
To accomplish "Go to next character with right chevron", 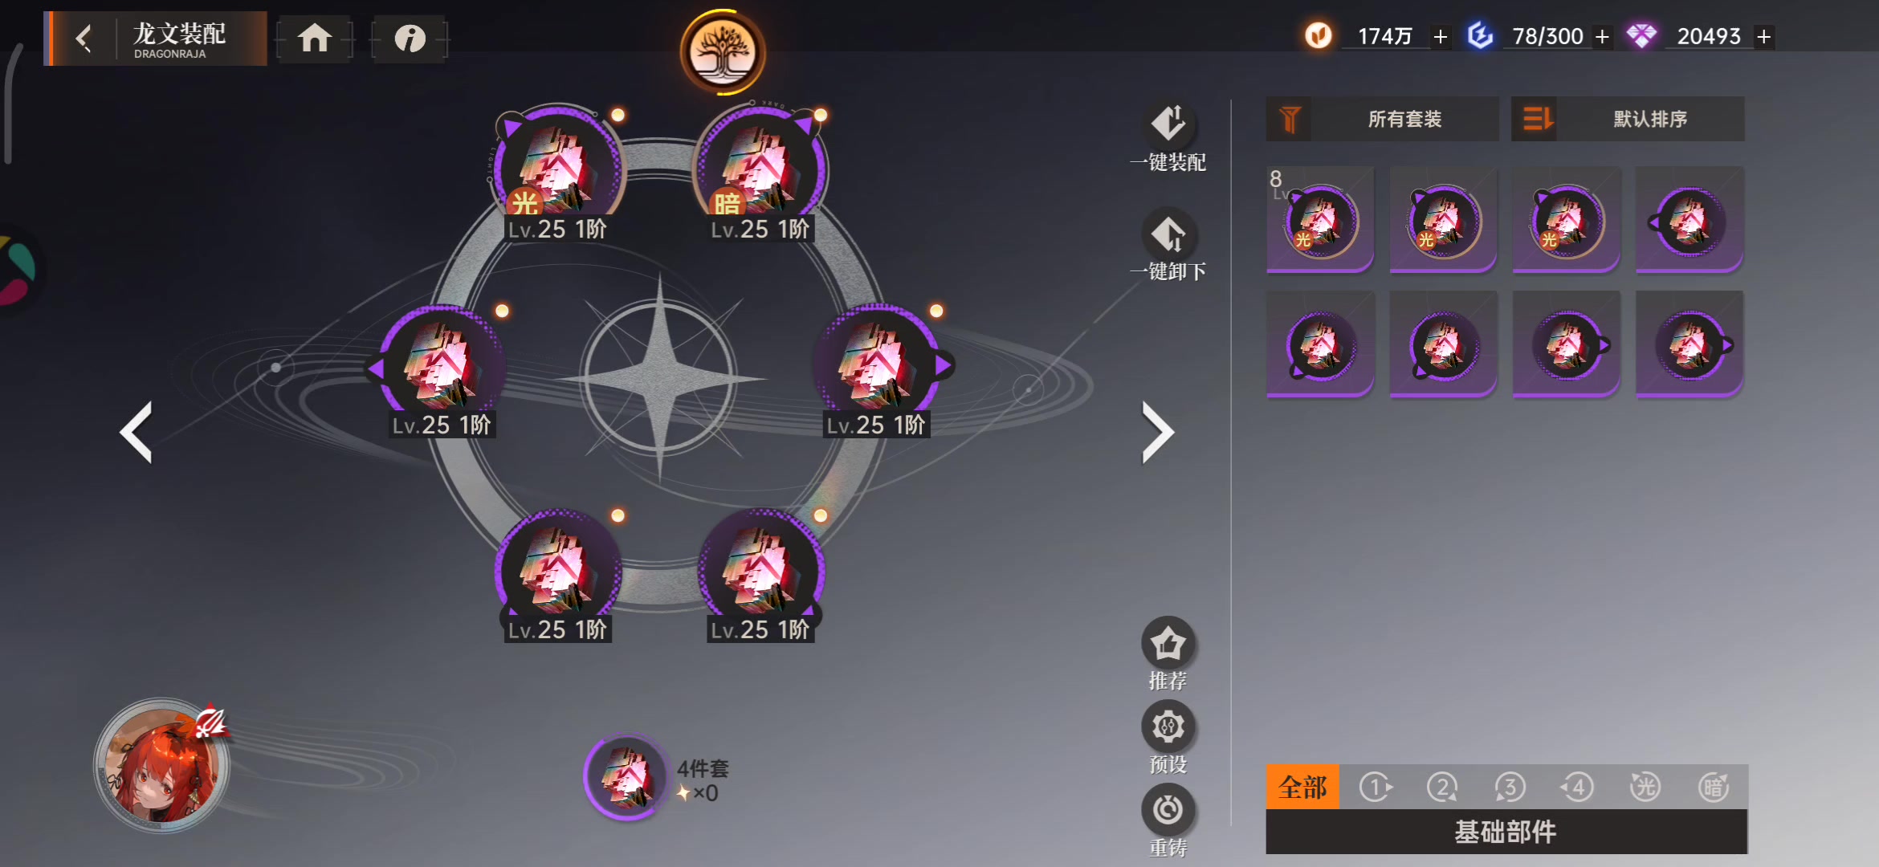I will [1158, 433].
